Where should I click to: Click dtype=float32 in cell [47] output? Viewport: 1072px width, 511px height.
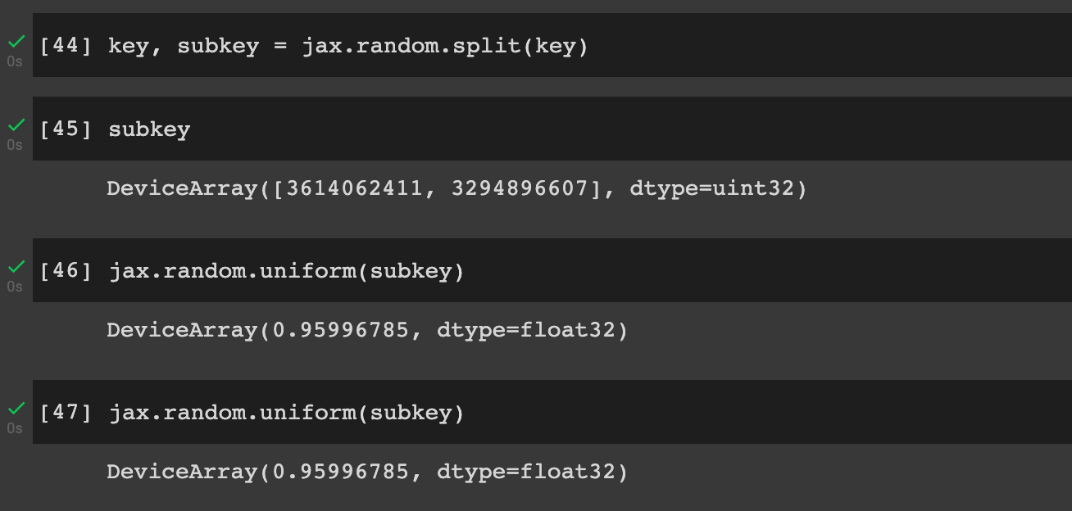pyautogui.click(x=525, y=472)
